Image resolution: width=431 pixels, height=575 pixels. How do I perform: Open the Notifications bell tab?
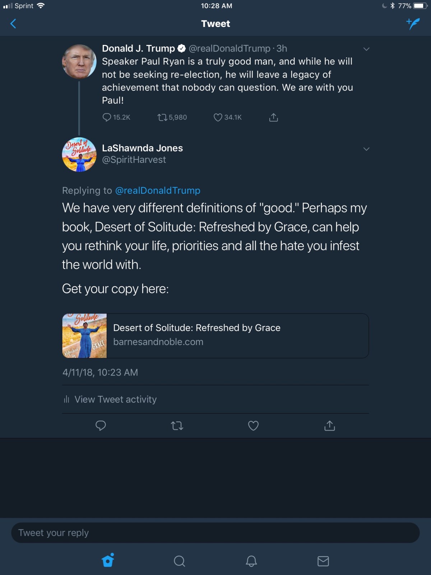coord(251,561)
